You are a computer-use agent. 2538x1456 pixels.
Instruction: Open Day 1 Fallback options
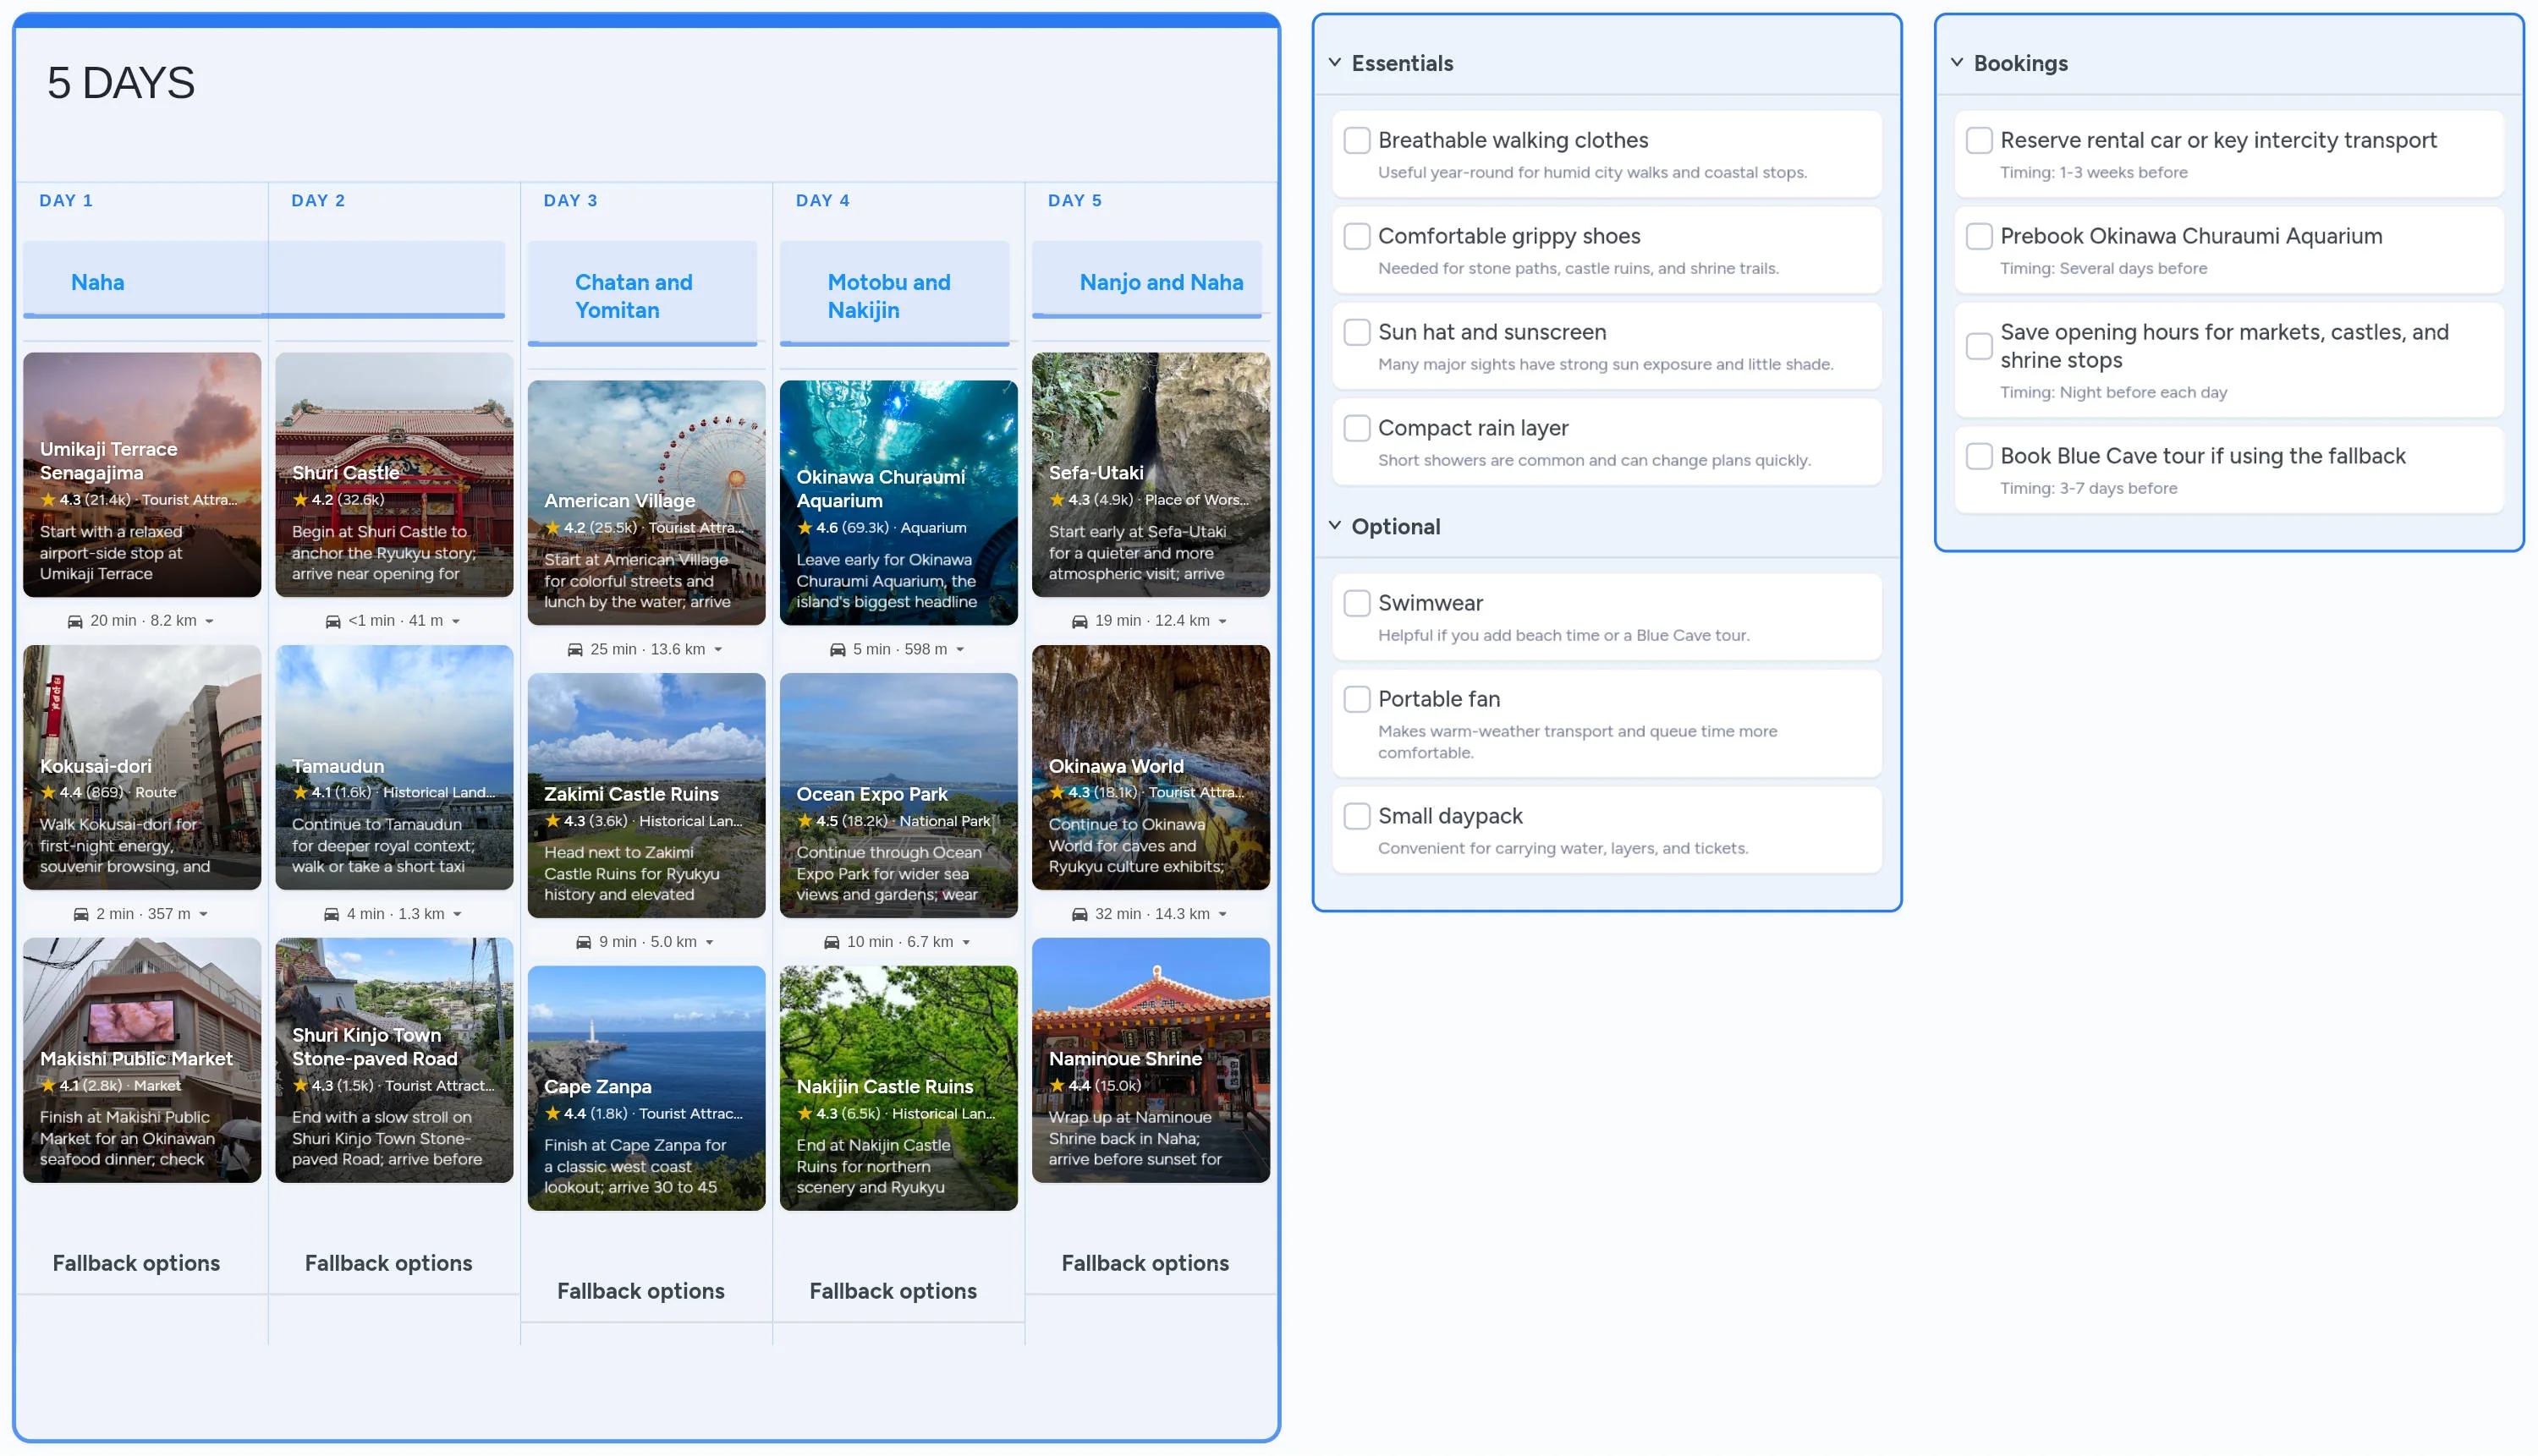136,1262
